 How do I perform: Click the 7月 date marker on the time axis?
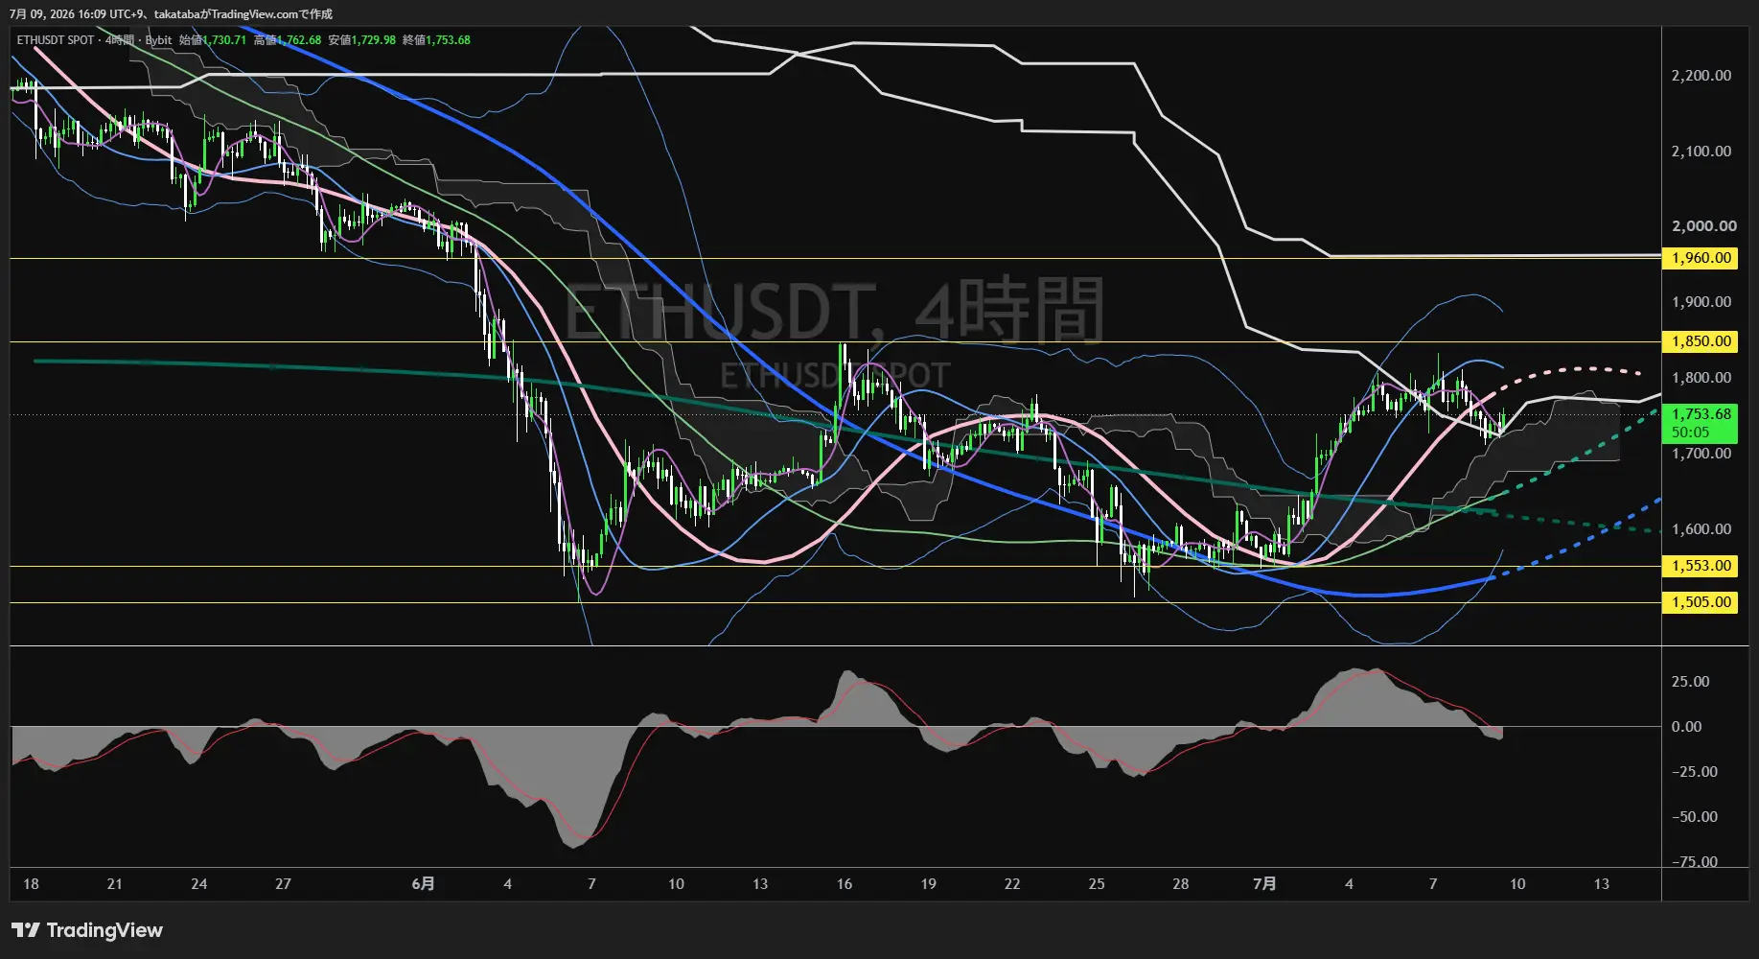pyautogui.click(x=1264, y=883)
